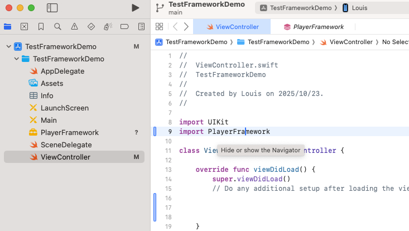Choose the TestFrameworkDemo scheme in toolbar

point(298,8)
